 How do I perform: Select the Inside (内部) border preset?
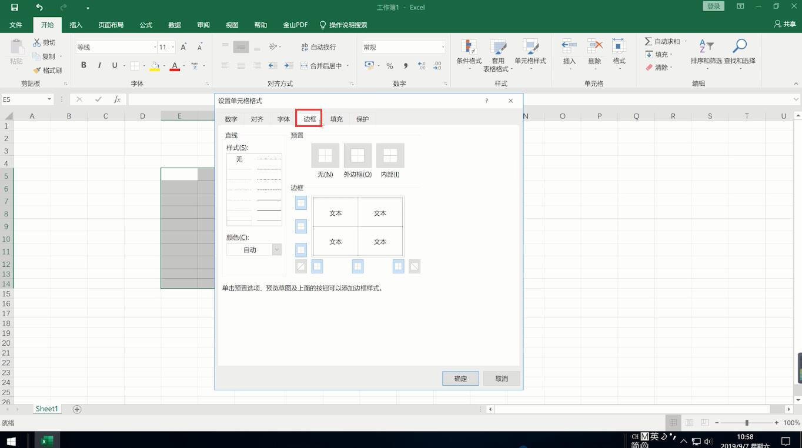click(390, 156)
